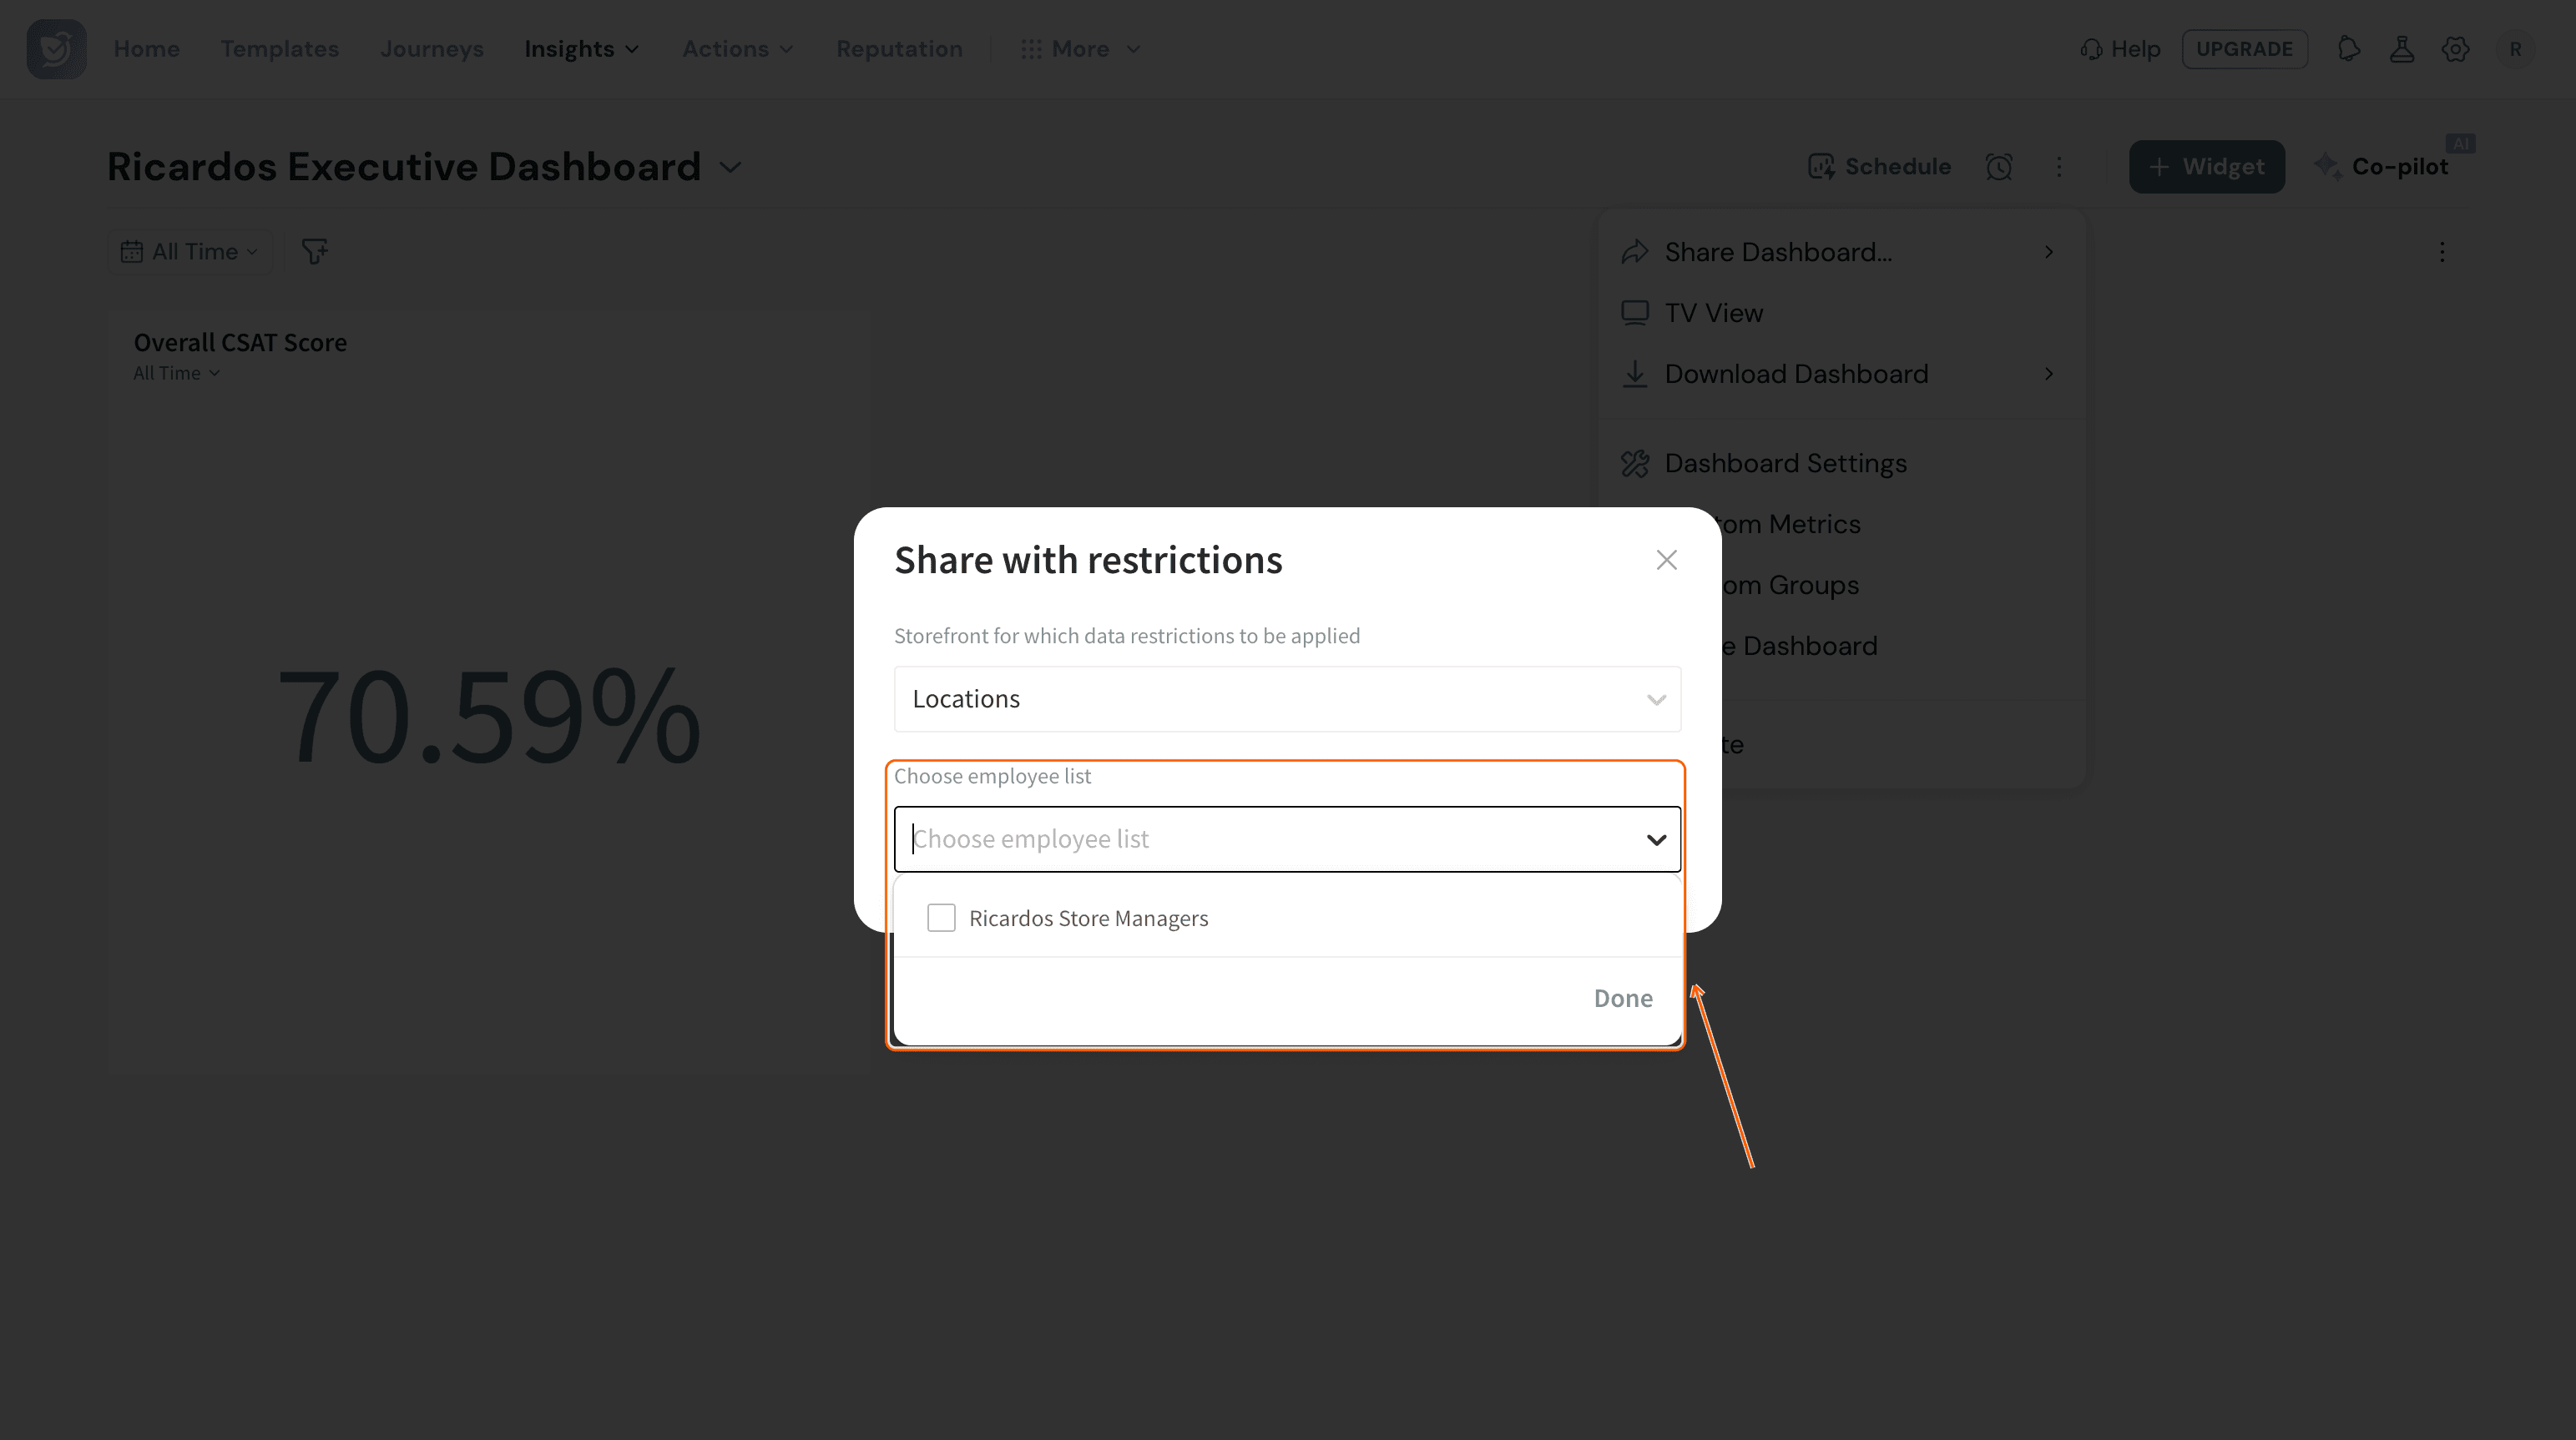Open the All Time date range dropdown
Image resolution: width=2576 pixels, height=1440 pixels.
[x=190, y=252]
